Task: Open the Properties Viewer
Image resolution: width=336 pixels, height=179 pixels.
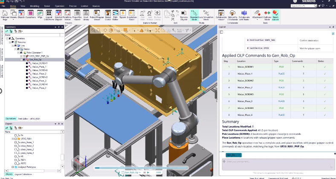Action: pyautogui.click(x=77, y=15)
